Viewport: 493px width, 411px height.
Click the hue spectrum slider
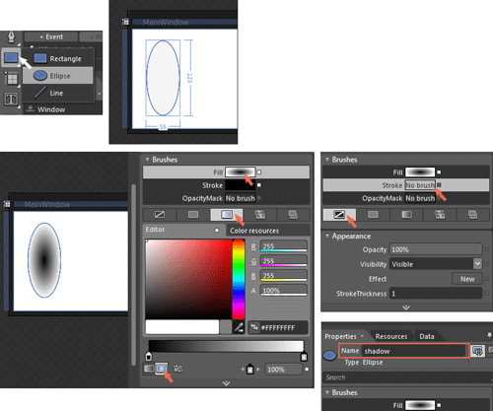(239, 279)
